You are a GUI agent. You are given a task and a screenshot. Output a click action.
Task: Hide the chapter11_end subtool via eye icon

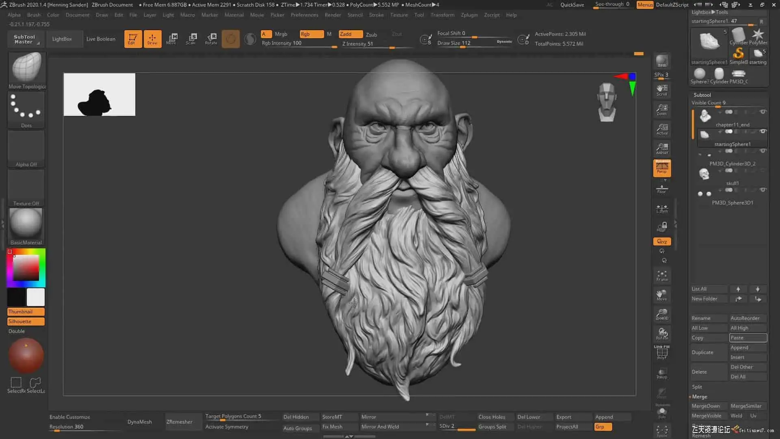(x=763, y=112)
